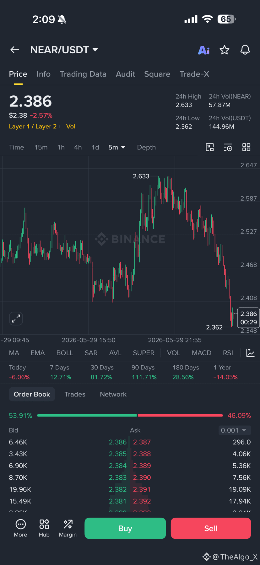Toggle the AVL indicator
Viewport: 260px width, 565px height.
pos(115,353)
